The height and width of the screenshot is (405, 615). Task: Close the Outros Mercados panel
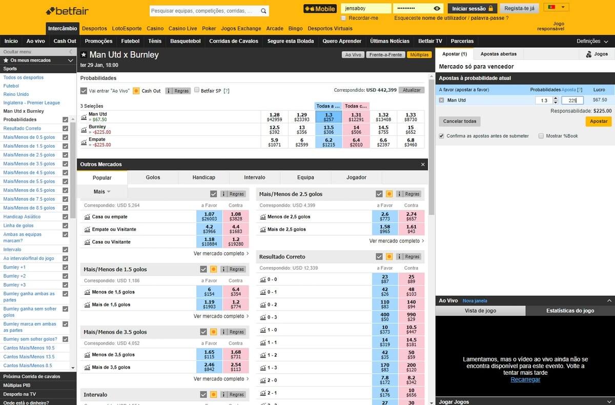coord(423,165)
